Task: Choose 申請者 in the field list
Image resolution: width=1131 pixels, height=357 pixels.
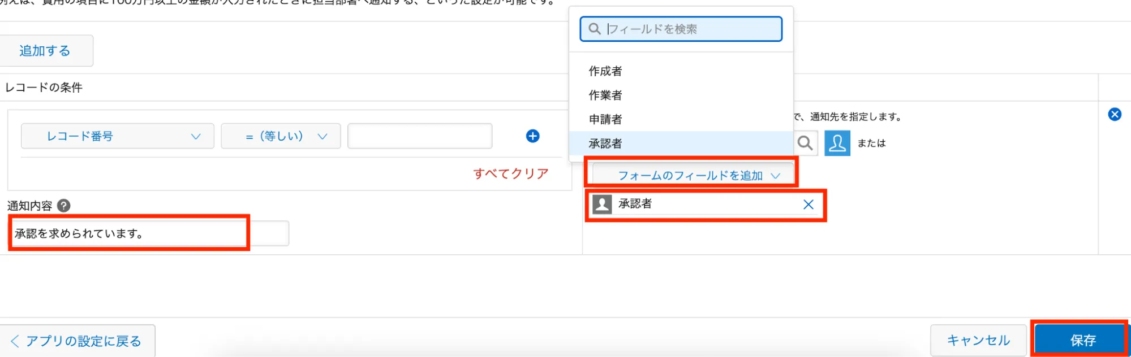Action: pyautogui.click(x=605, y=119)
